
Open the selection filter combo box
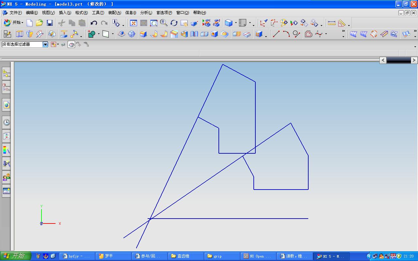25,44
